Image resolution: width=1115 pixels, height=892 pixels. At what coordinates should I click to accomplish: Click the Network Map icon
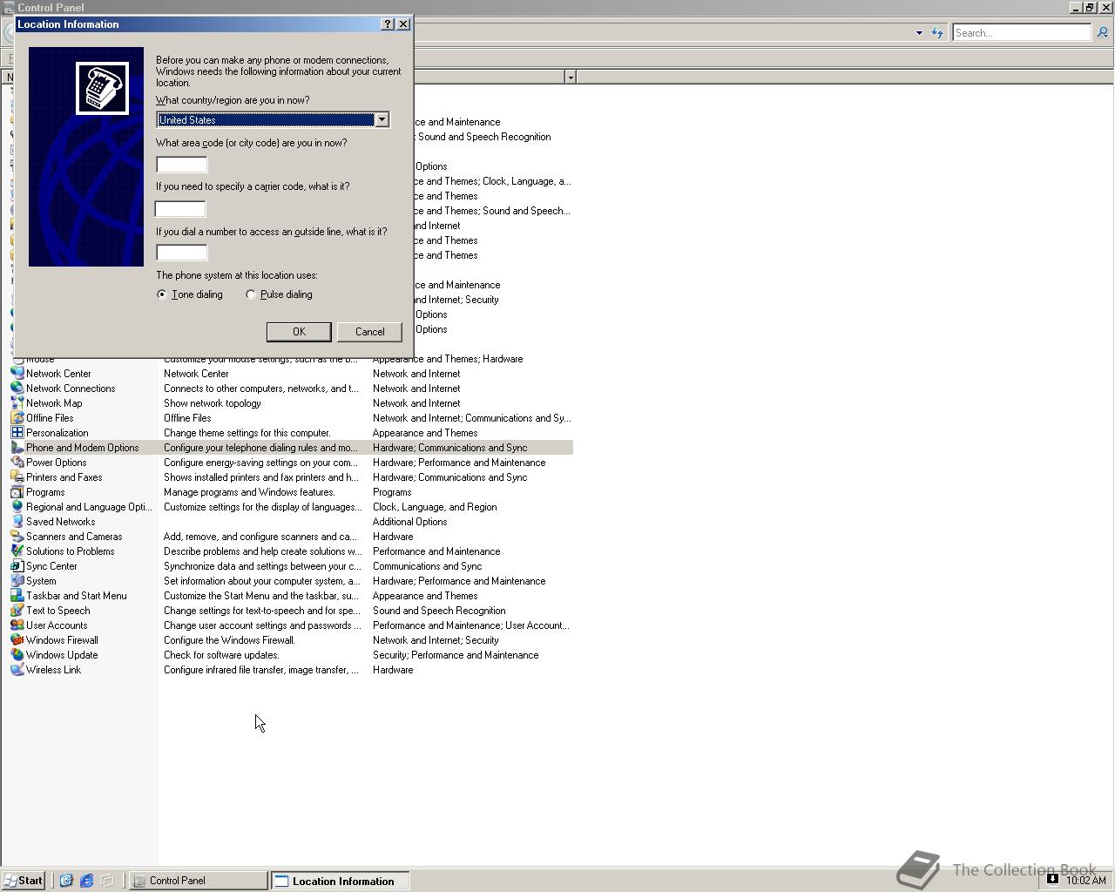coord(17,403)
